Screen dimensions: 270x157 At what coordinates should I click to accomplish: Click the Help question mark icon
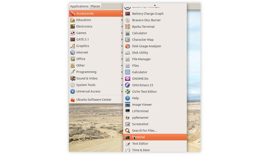pos(128,98)
